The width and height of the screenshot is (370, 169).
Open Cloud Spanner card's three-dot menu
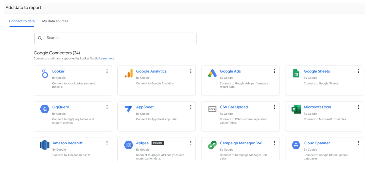click(358, 143)
